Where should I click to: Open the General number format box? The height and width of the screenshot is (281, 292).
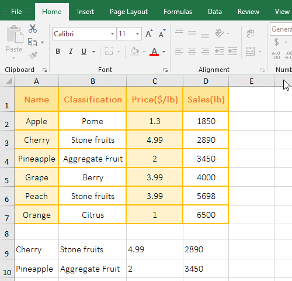281,29
